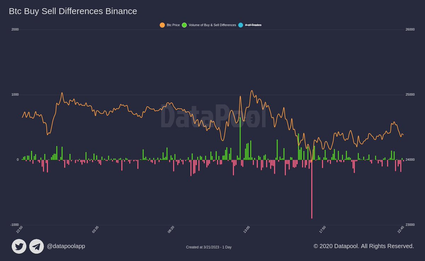Viewport: 425px width, 261px height.
Task: Enable the struck-through # of Trades legend
Action: coord(250,25)
